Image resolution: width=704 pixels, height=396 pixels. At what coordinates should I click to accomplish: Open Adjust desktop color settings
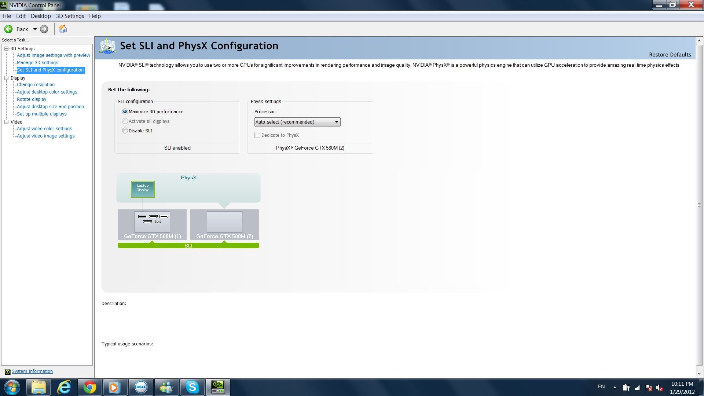47,92
